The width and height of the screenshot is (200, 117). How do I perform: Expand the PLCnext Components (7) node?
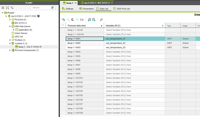point(10,50)
